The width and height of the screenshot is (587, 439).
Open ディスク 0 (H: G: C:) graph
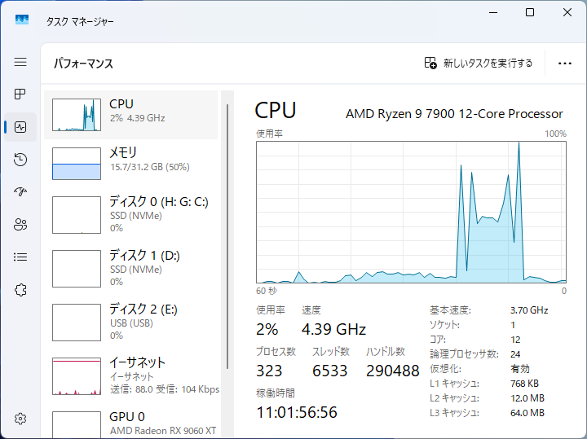pyautogui.click(x=135, y=215)
